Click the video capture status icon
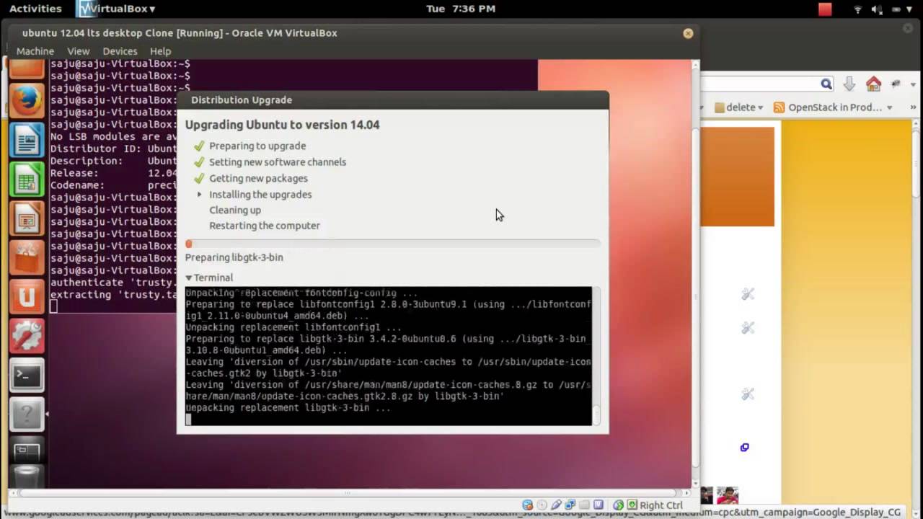This screenshot has width=923, height=519. click(x=599, y=505)
